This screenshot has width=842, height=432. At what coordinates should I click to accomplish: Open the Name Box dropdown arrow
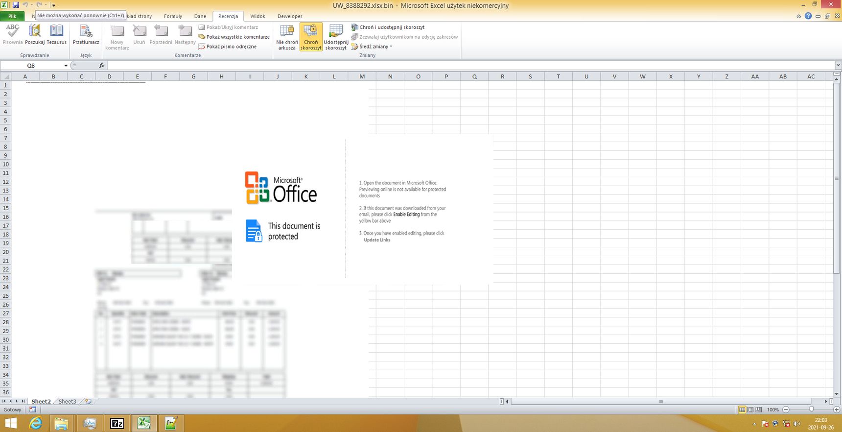point(66,66)
